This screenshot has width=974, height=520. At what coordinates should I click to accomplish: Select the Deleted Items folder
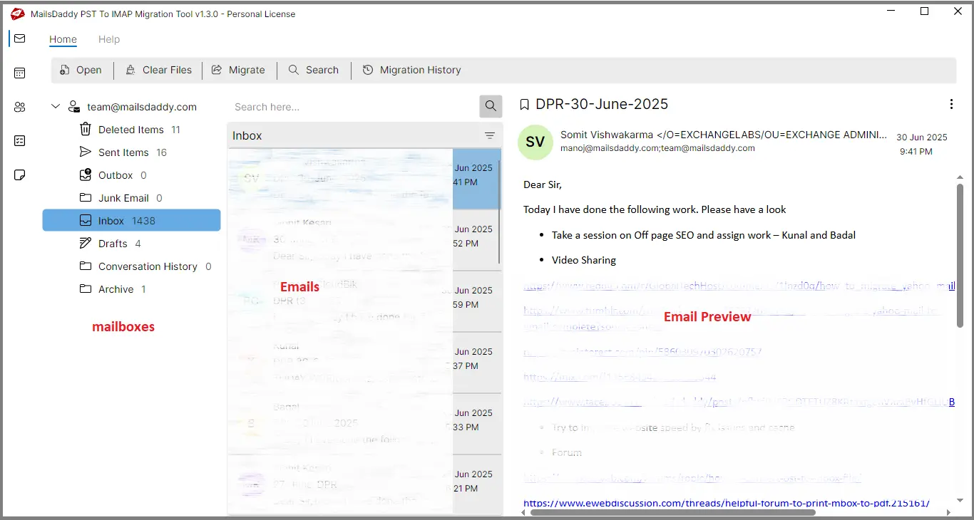[x=130, y=130]
